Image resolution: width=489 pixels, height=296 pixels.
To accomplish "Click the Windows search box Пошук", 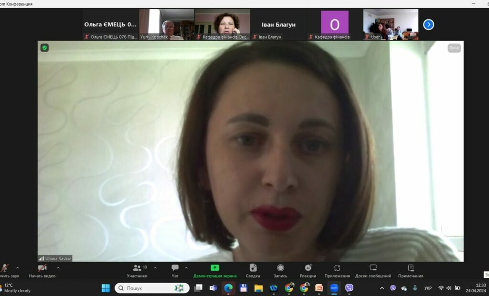I will [152, 288].
